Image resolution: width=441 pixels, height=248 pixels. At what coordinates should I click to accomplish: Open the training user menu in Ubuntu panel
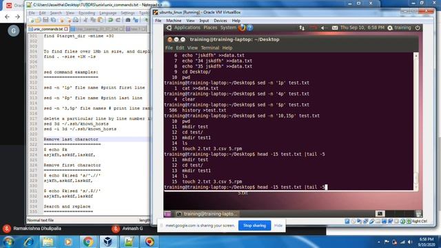coord(400,28)
